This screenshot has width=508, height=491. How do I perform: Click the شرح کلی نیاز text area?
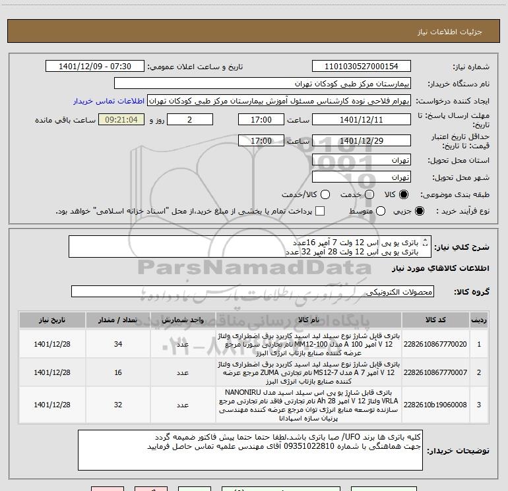pos(250,246)
